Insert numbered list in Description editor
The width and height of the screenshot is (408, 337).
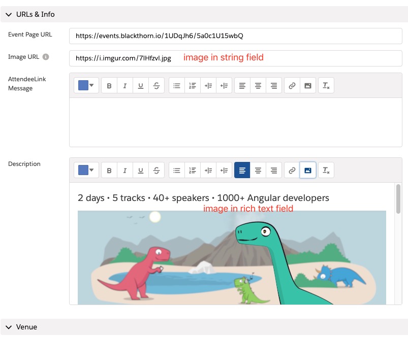(193, 170)
